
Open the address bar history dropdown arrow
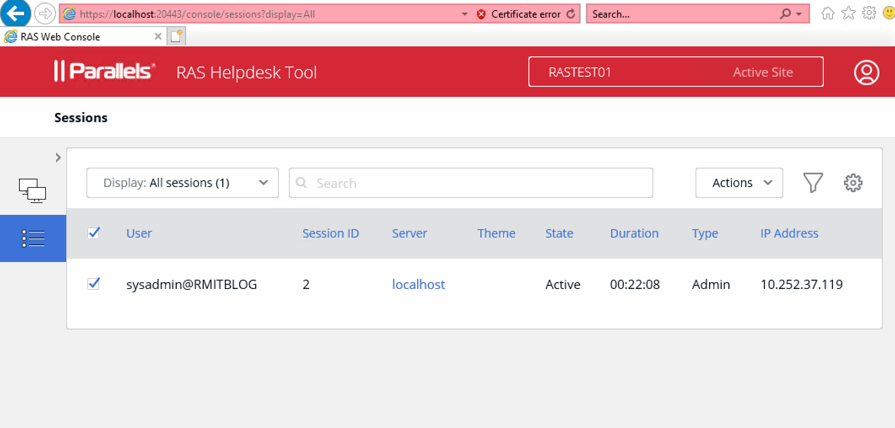[x=464, y=14]
